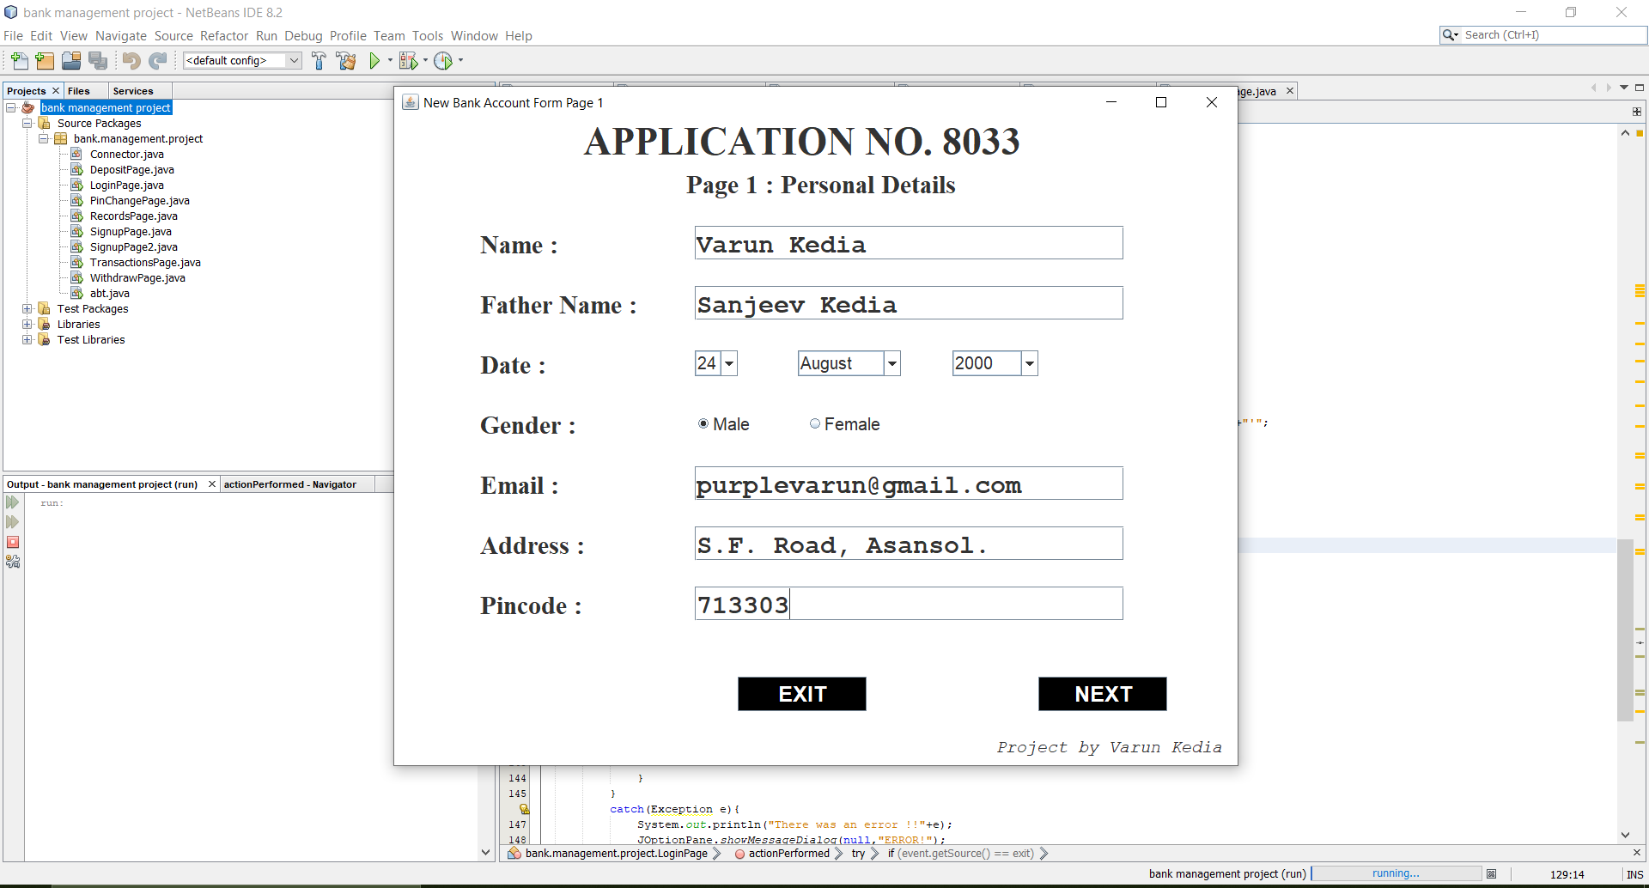Launch profiling via the Profile Project icon
The width and height of the screenshot is (1649, 888).
pyautogui.click(x=444, y=60)
